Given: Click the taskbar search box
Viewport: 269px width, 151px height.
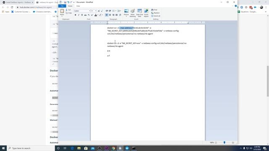Looking at the screenshot, I should [31, 148].
